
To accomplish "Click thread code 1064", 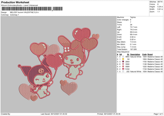I will (145, 59).
